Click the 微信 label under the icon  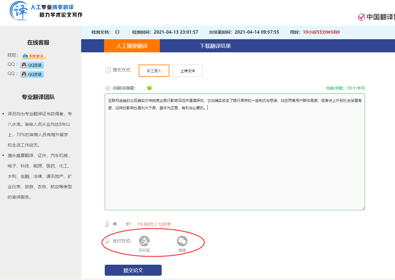tap(182, 250)
